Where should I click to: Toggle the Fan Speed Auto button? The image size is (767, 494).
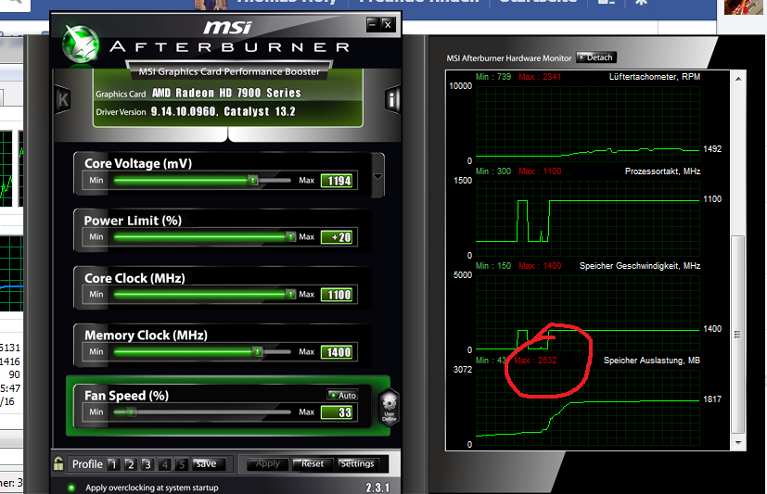[x=342, y=396]
